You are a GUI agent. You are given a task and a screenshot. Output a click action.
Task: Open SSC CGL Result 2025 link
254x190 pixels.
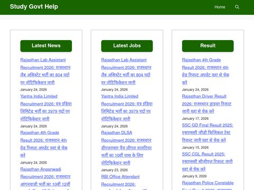[x=207, y=161]
